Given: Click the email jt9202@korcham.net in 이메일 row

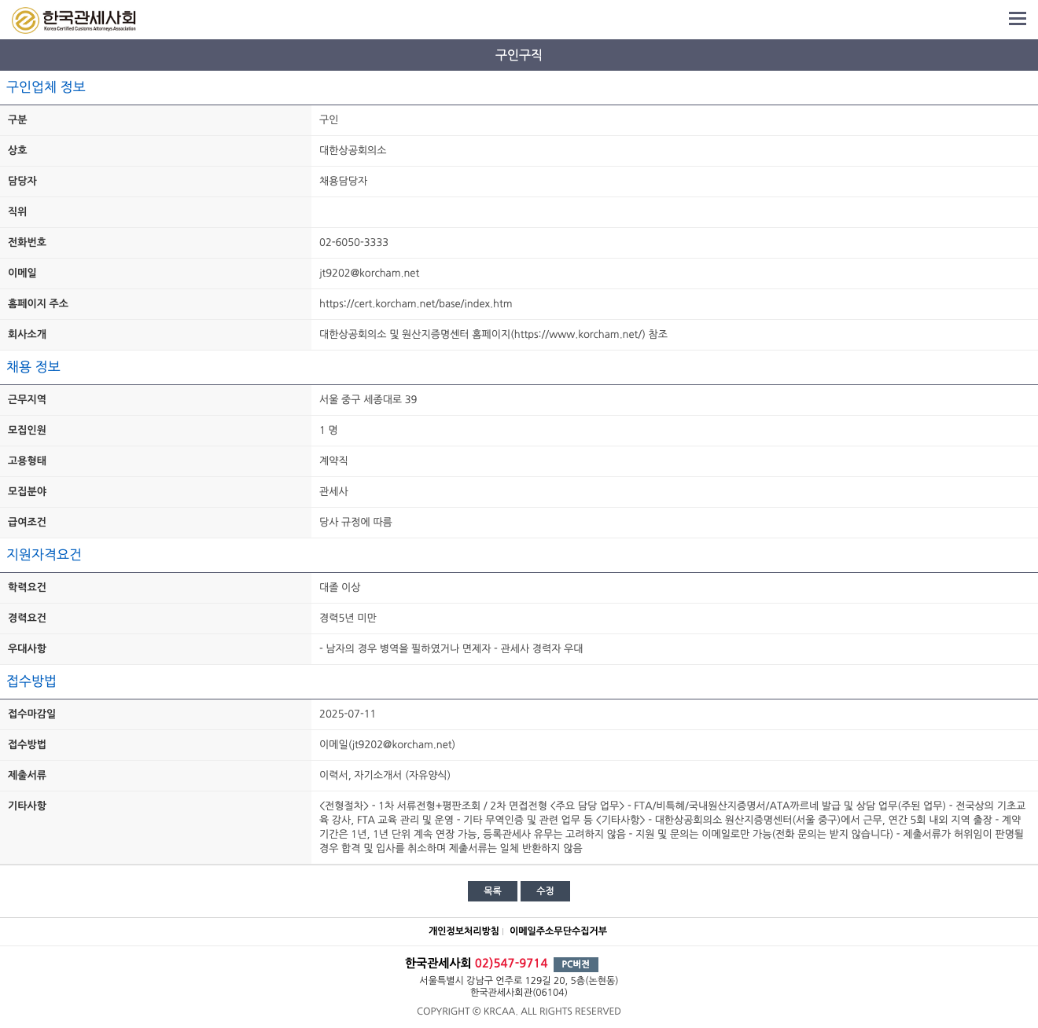Looking at the screenshot, I should point(370,273).
